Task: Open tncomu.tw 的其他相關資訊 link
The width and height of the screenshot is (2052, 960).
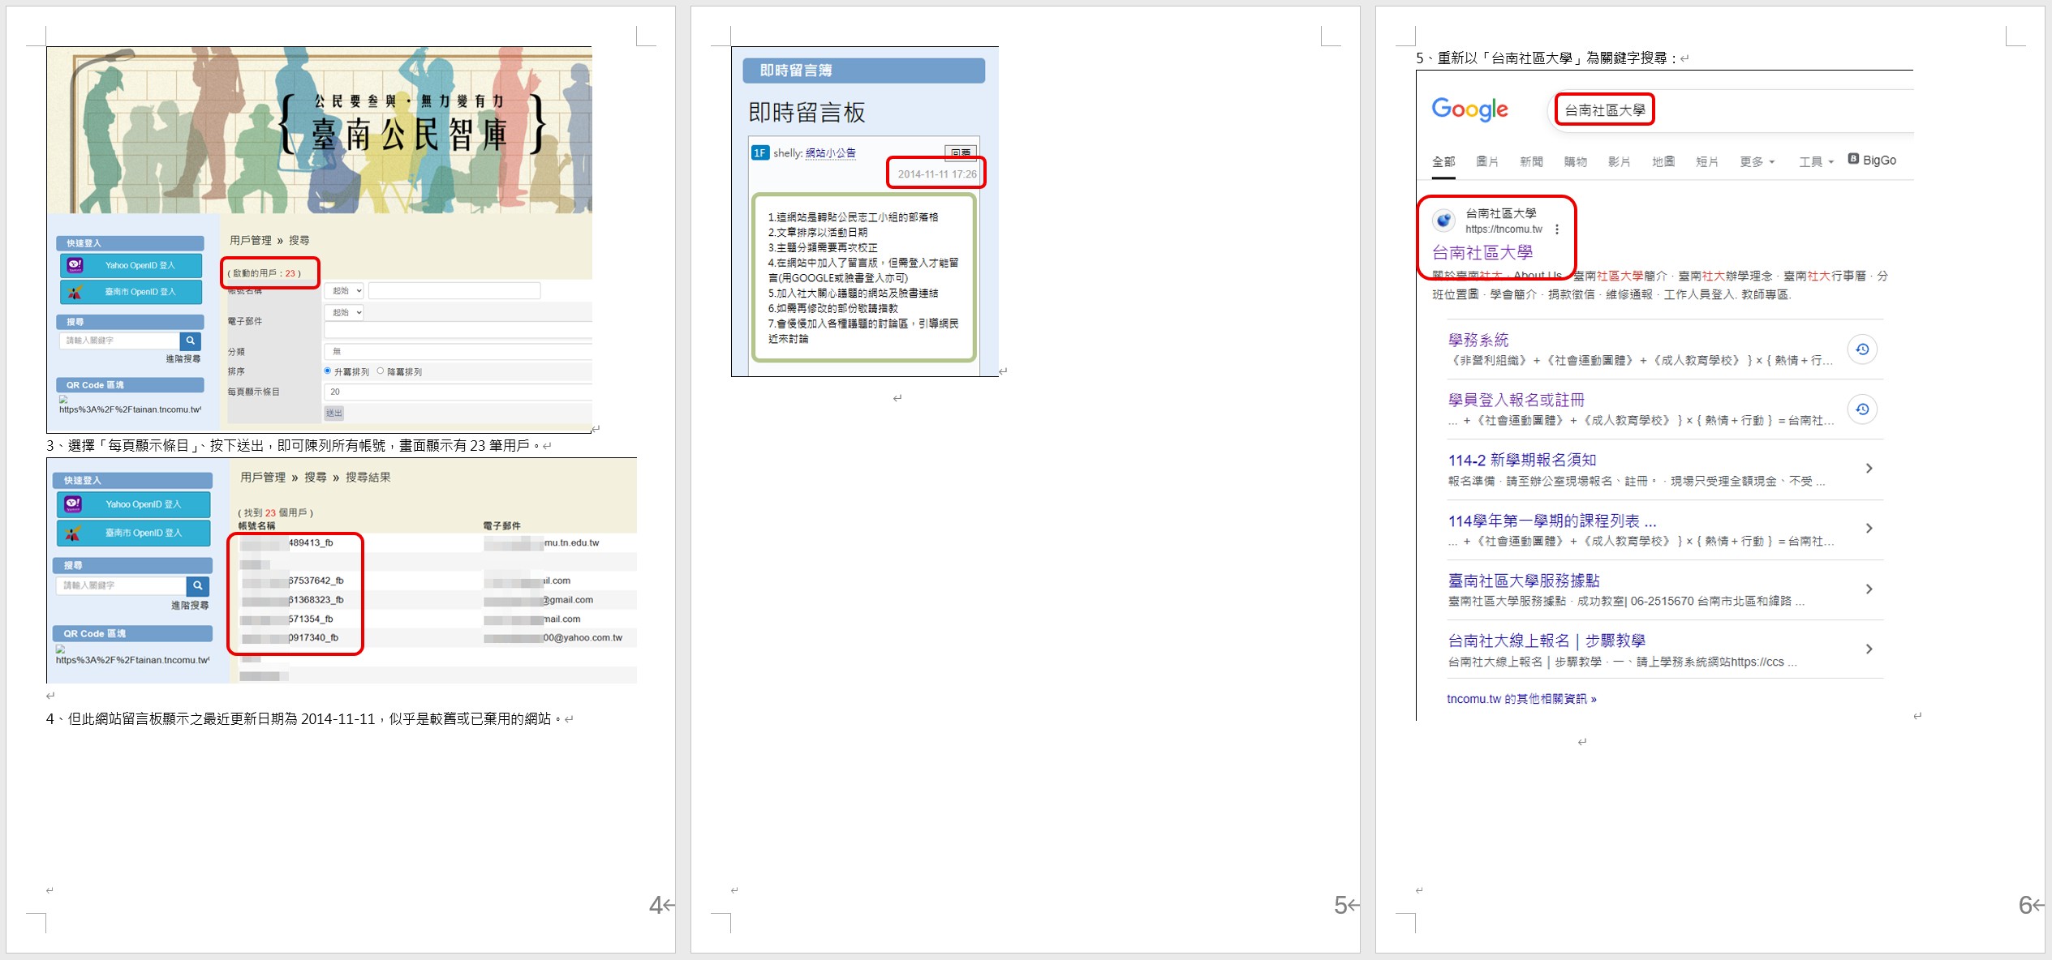Action: click(x=1521, y=699)
